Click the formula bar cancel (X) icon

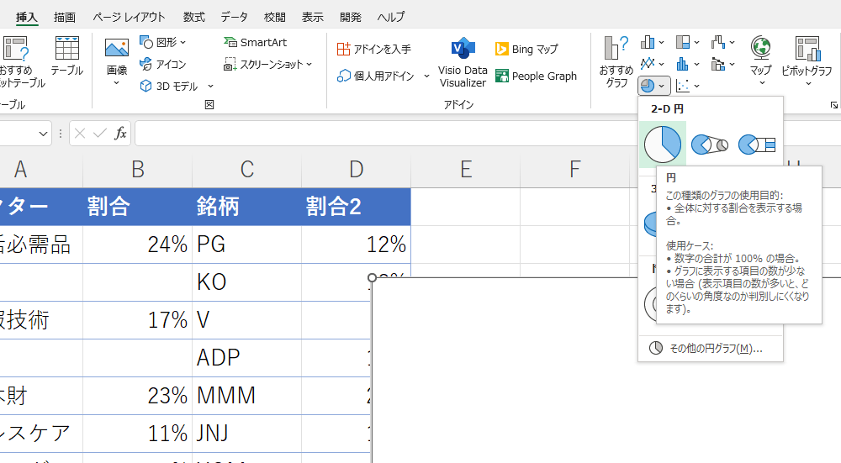80,133
